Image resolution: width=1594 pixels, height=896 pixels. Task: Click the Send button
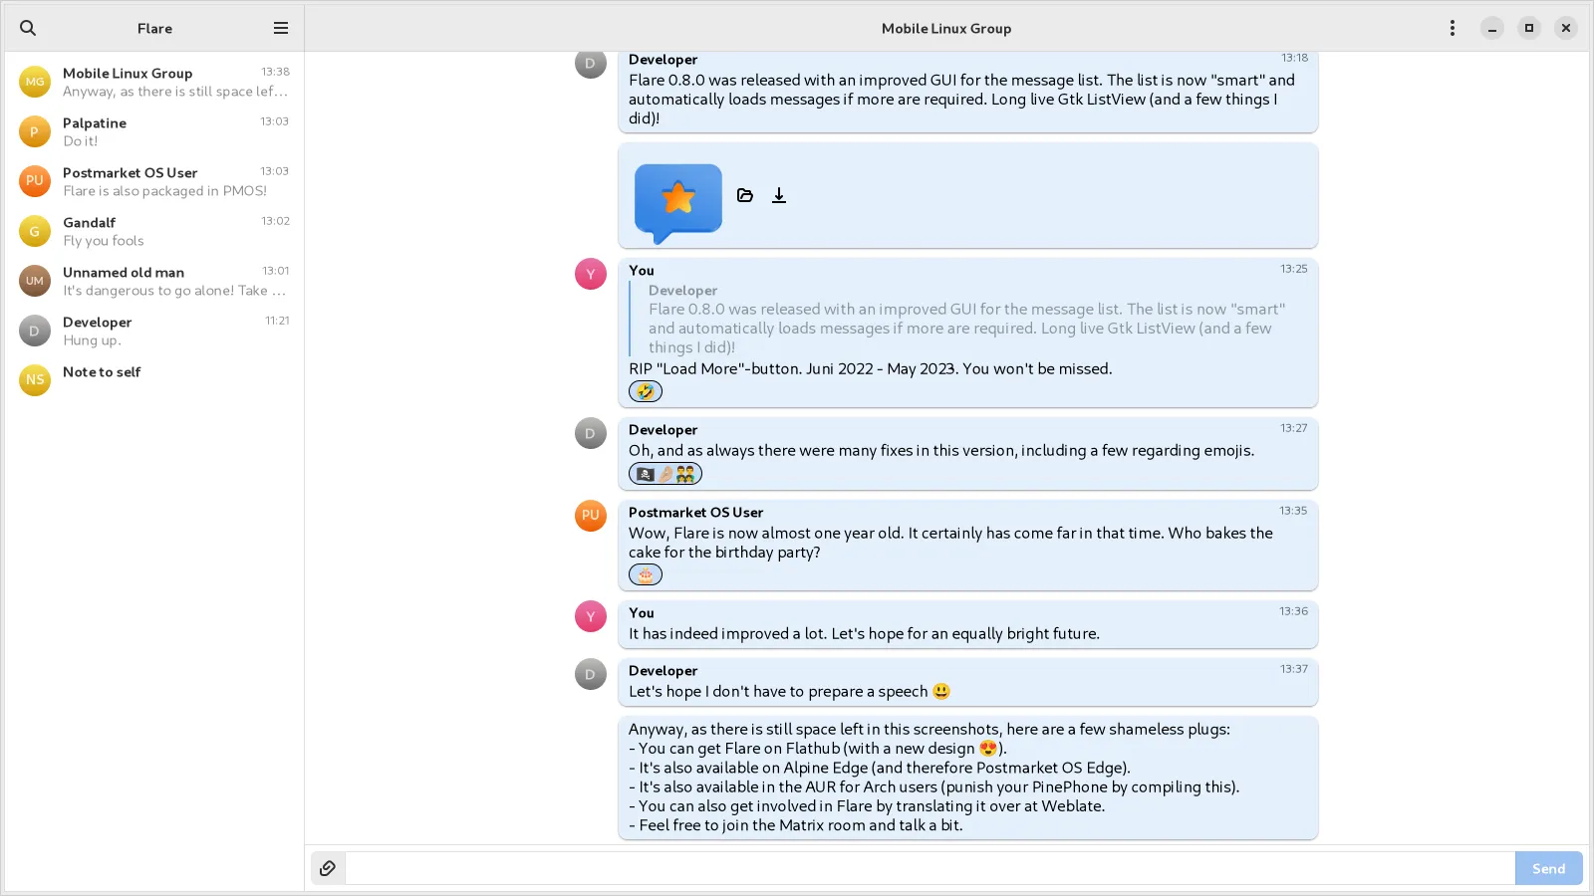click(1548, 868)
